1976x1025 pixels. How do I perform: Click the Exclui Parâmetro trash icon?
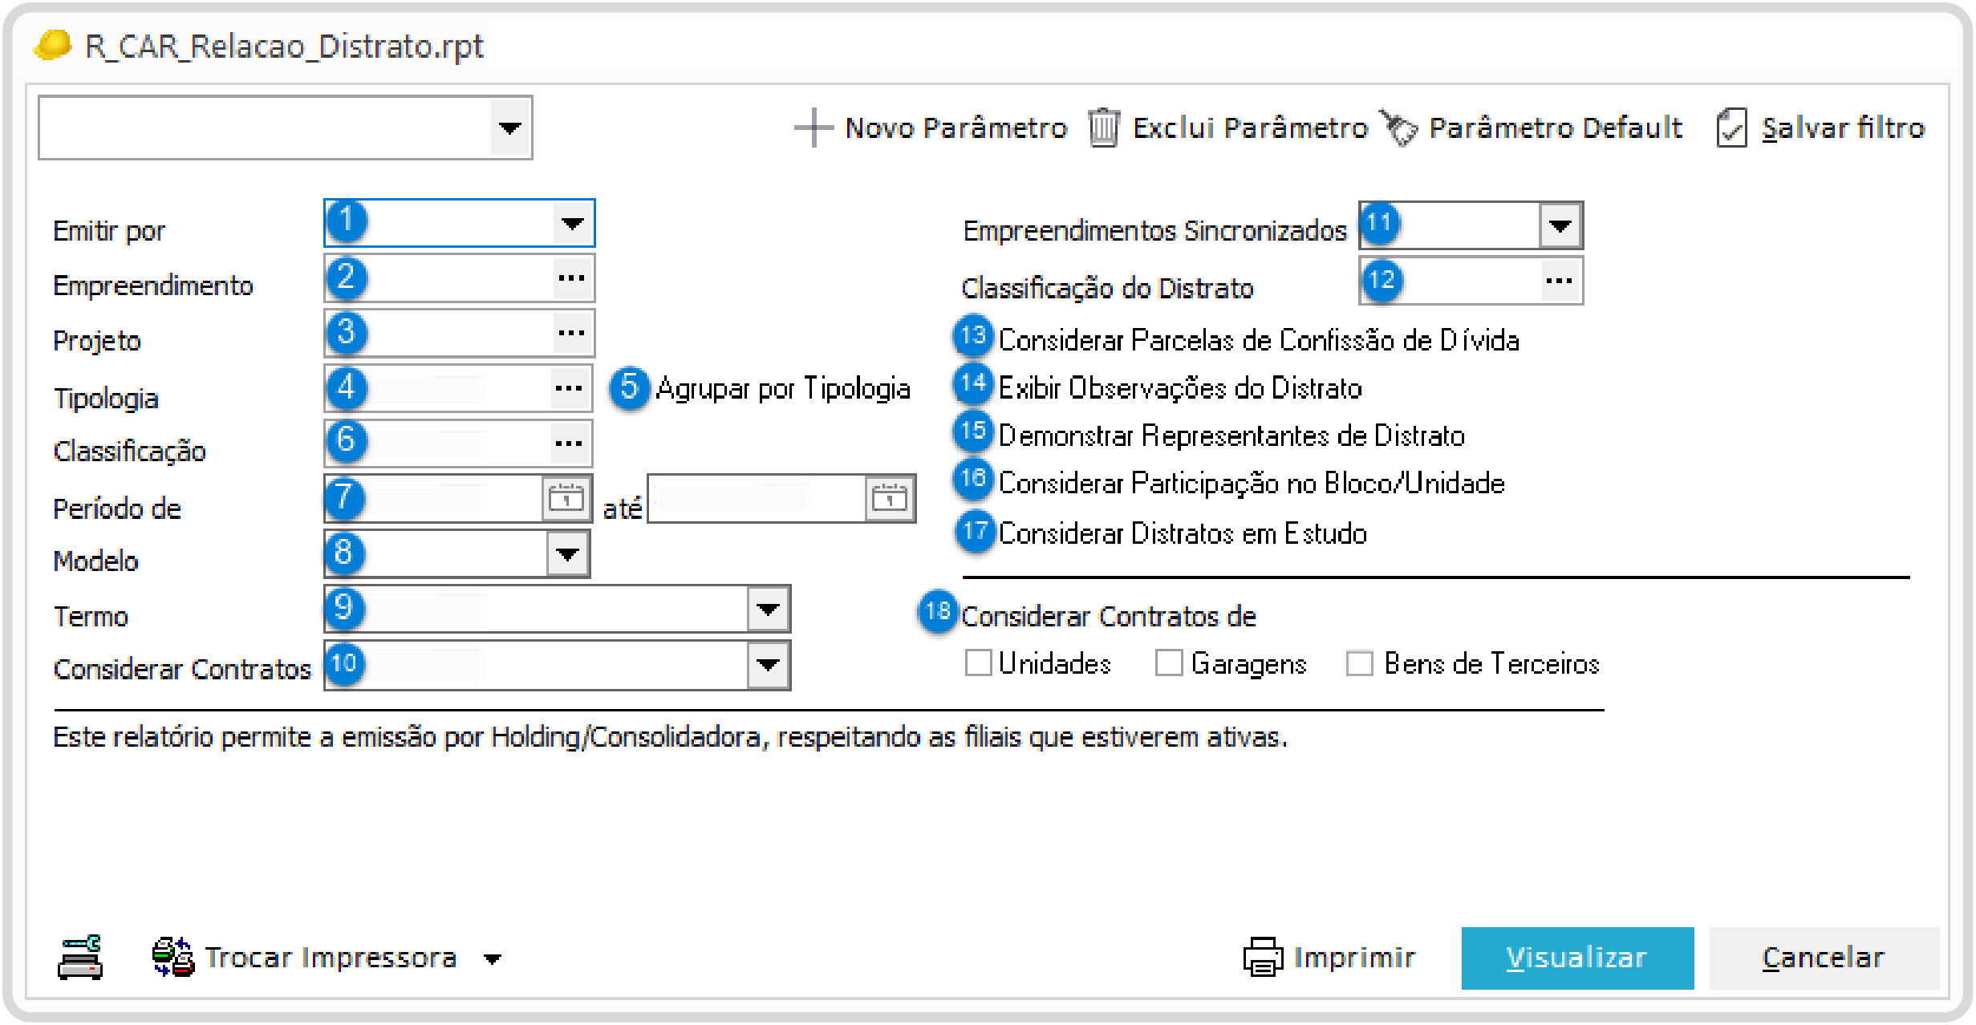coord(1103,128)
